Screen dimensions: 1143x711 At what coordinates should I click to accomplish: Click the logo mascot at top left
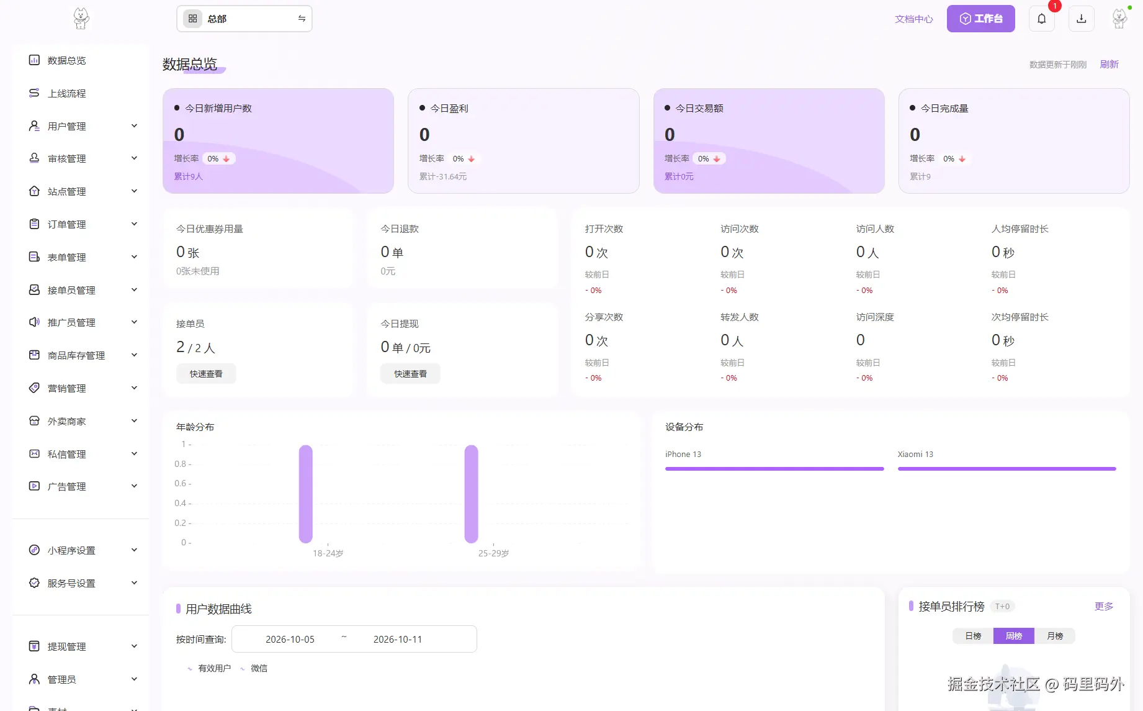click(x=81, y=19)
